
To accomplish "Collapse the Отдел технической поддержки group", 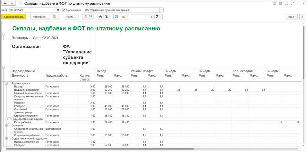I will point(6,139).
